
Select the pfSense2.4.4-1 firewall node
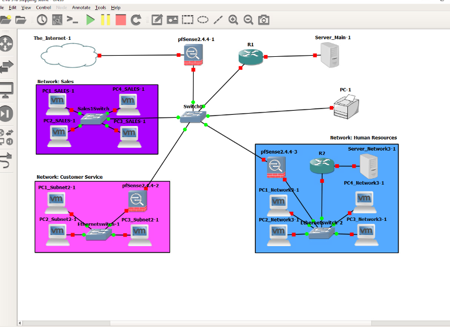tap(194, 55)
